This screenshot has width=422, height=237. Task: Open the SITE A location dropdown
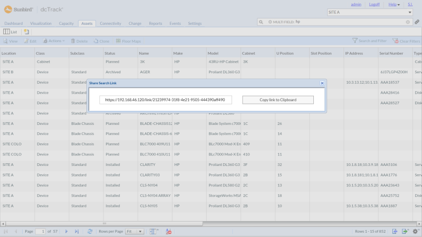point(370,12)
